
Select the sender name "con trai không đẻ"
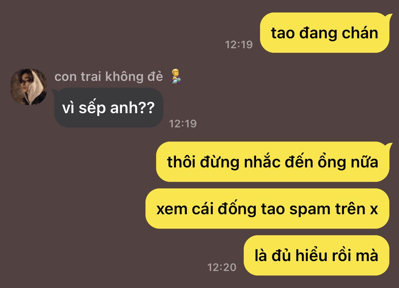(109, 77)
